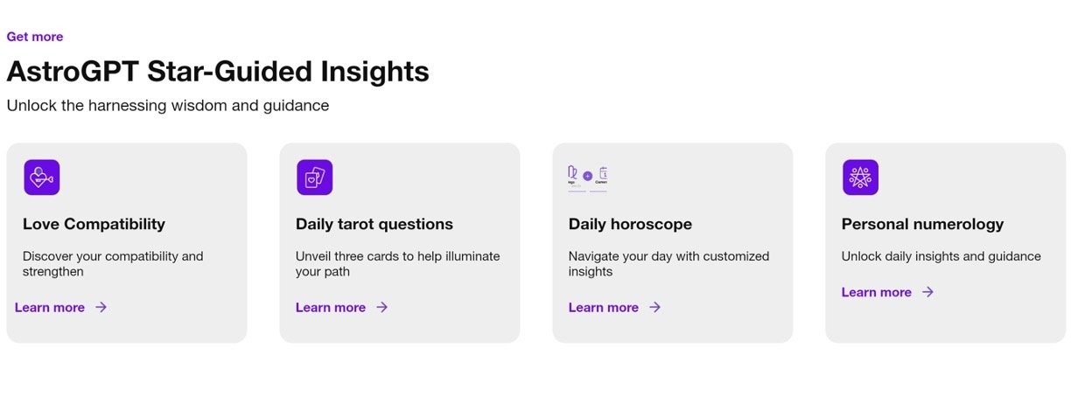Click arrow icon in Personal numerology card
This screenshot has width=1071, height=397.
coord(927,292)
